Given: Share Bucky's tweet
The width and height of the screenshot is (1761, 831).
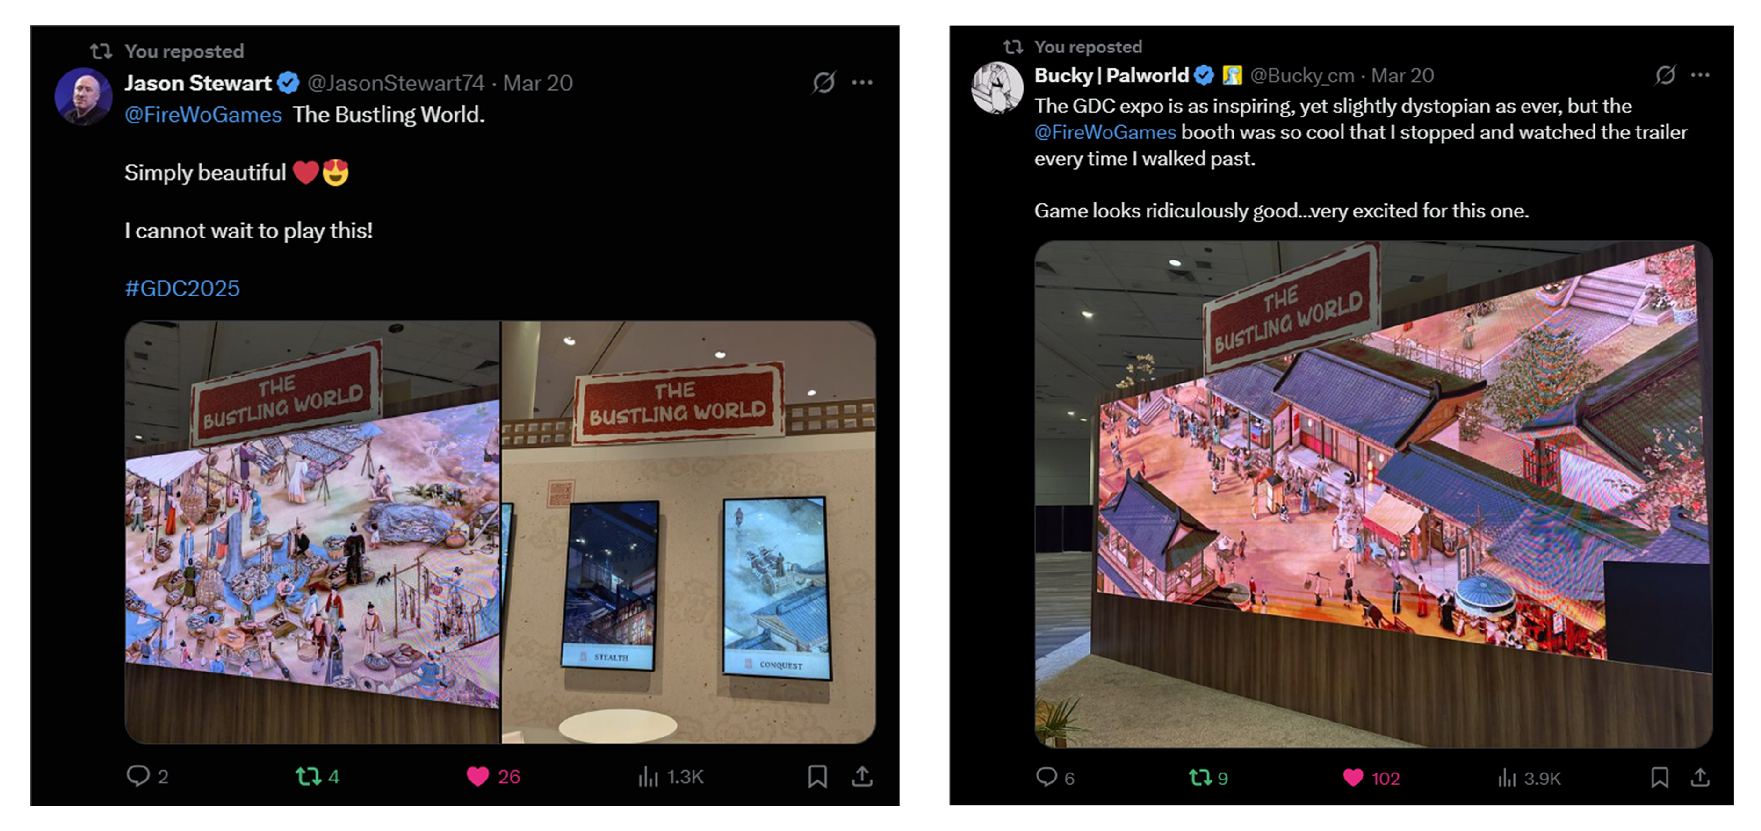Looking at the screenshot, I should 1700,778.
